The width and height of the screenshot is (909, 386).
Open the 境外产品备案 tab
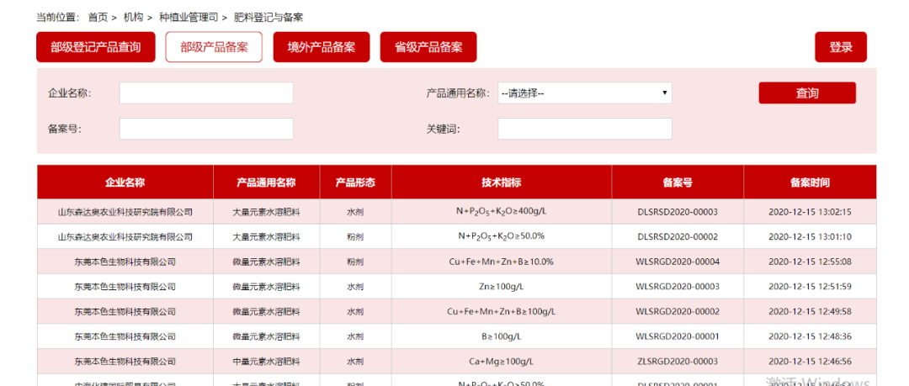point(321,47)
